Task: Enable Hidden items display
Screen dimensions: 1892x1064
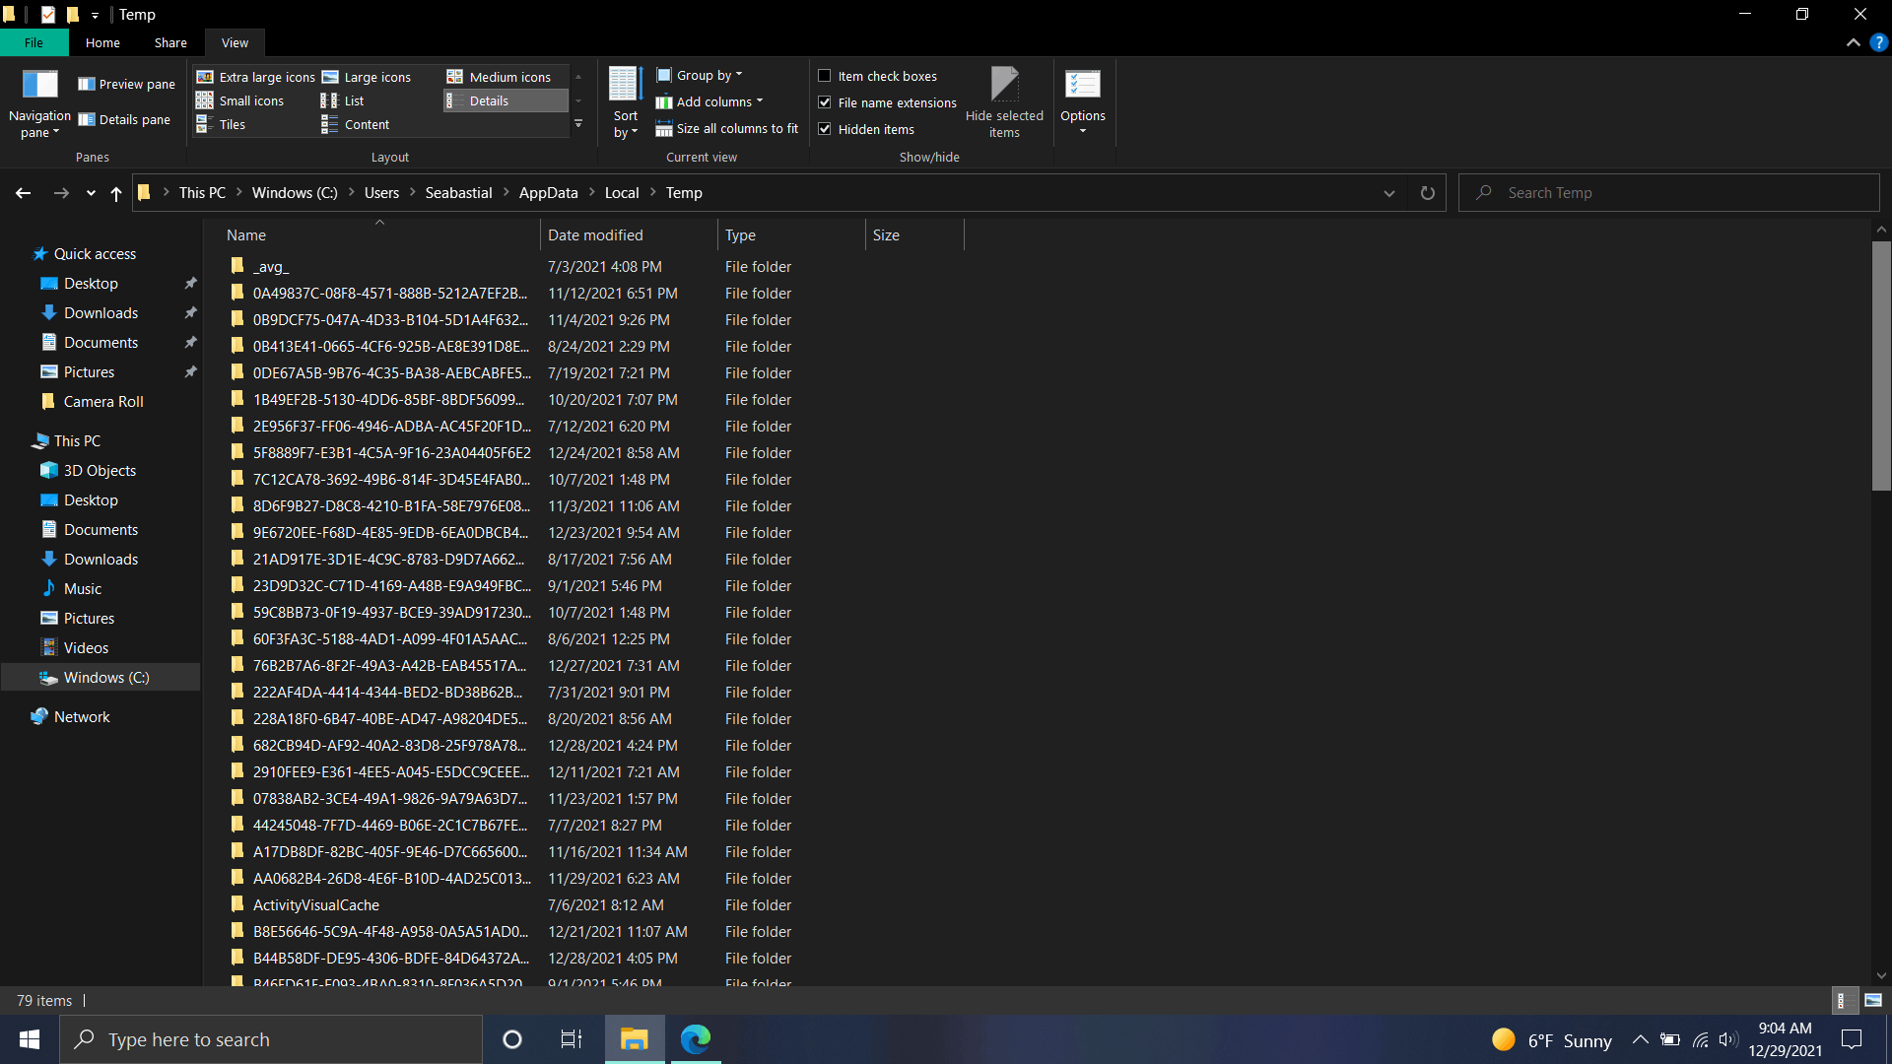Action: (x=824, y=129)
